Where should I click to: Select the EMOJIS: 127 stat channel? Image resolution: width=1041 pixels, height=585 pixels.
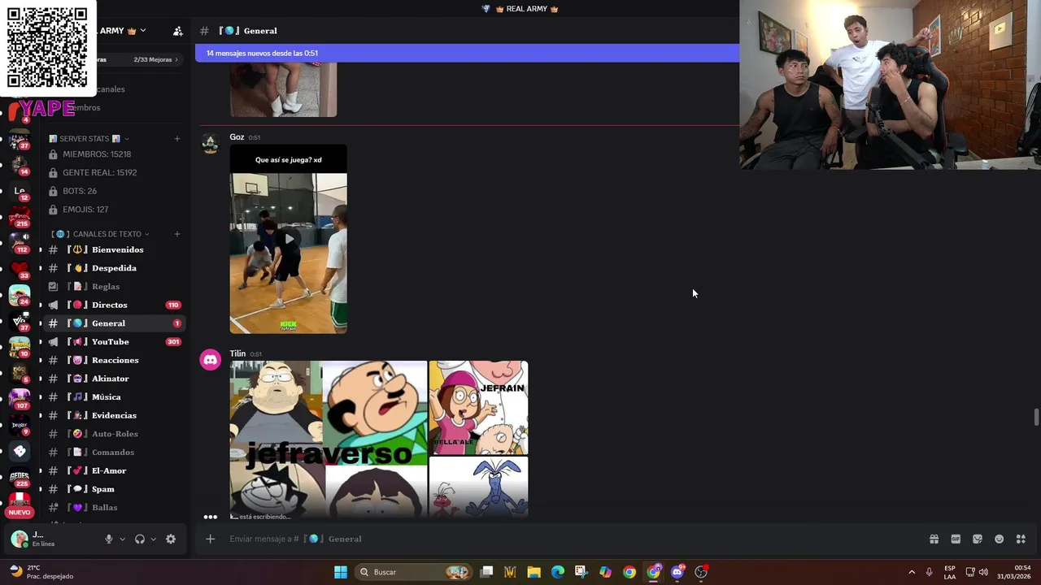tap(114, 210)
